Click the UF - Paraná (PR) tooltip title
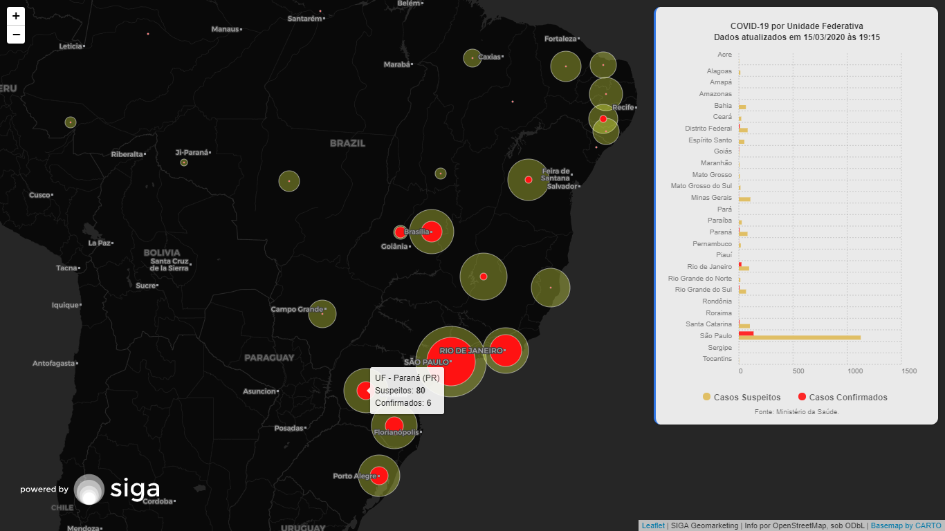This screenshot has height=531, width=945. pos(407,378)
